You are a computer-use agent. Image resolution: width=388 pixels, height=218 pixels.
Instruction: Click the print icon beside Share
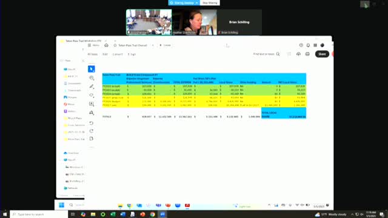[x=307, y=54]
